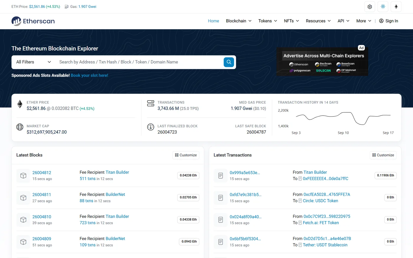Click the Last Finalized Block gauge icon

[x=151, y=127]
